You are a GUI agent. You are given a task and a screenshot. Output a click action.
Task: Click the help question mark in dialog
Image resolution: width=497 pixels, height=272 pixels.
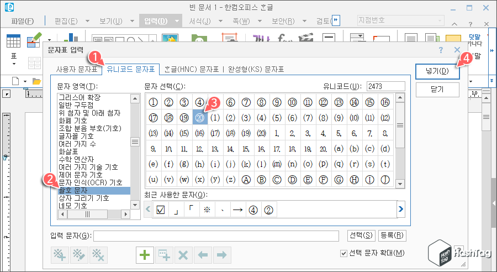(441, 50)
